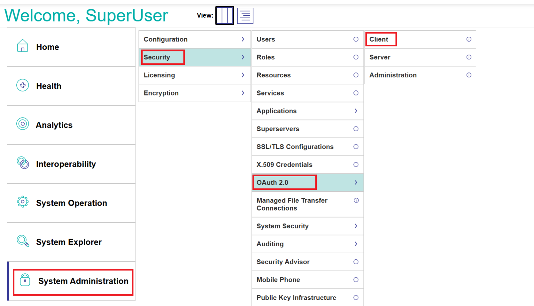Switch to the column view layout

point(225,15)
